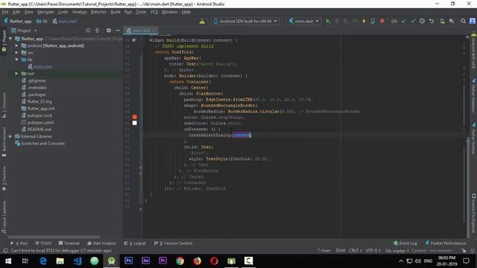This screenshot has width=477, height=268.
Task: Click the editor vertical scrollbar
Action: pyautogui.click(x=468, y=187)
